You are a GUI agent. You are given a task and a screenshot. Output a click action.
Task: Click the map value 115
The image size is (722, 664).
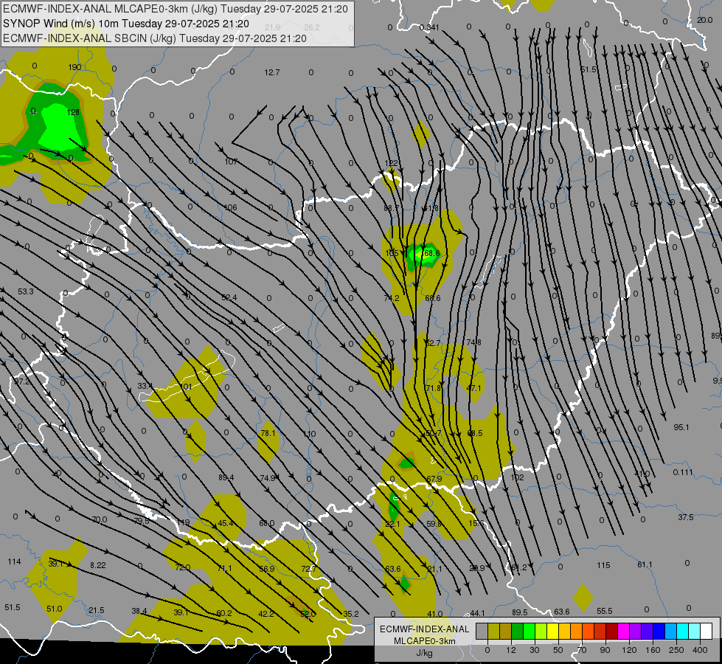pos(604,565)
